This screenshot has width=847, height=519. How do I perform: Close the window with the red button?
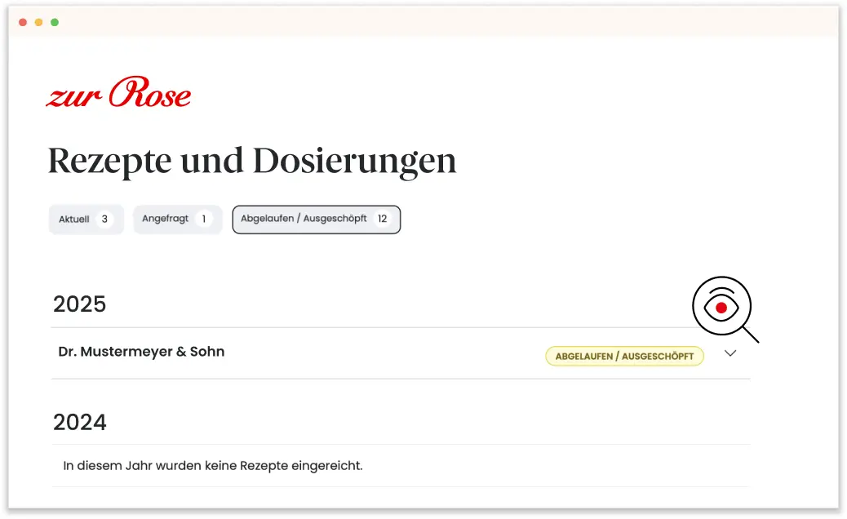pyautogui.click(x=23, y=22)
